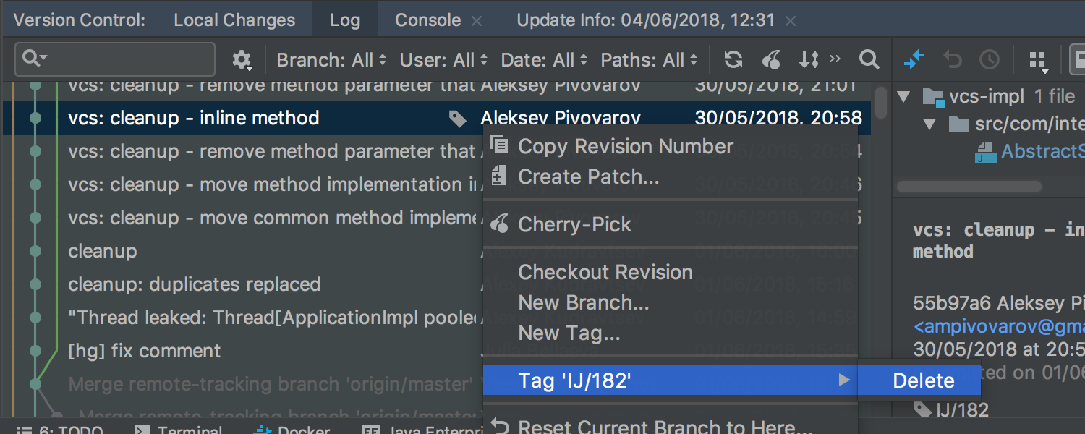Click the tag icon on the inline method commit

(x=457, y=119)
